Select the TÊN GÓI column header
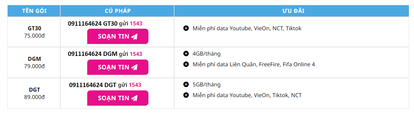414x113 pixels. (x=34, y=11)
